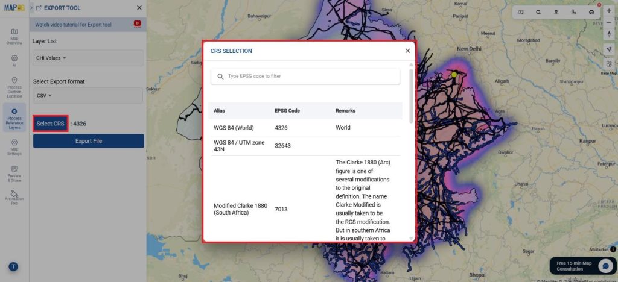Viewport: 618px width, 282px height.
Task: Click the print map icon
Action: [x=591, y=12]
